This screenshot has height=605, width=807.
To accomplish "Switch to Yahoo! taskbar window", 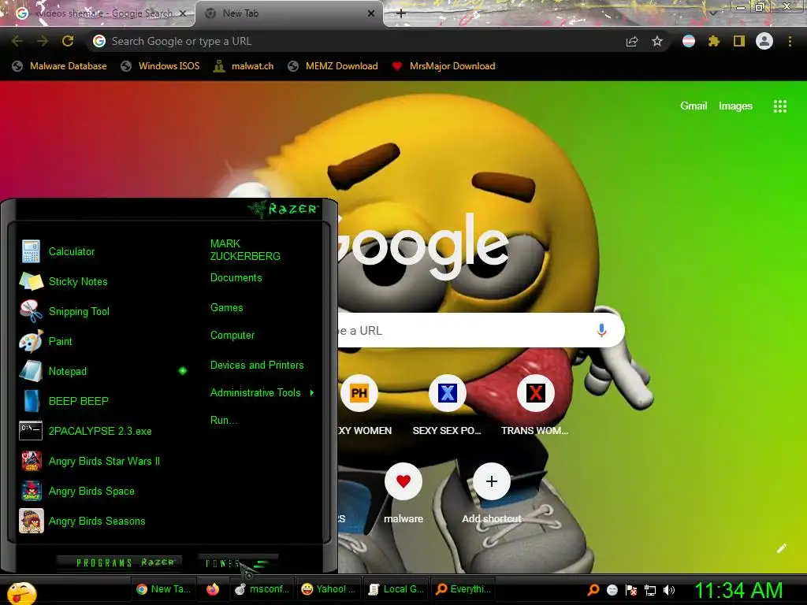I will click(x=329, y=589).
